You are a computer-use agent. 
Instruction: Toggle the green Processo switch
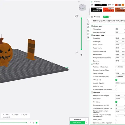click(x=106, y=17)
